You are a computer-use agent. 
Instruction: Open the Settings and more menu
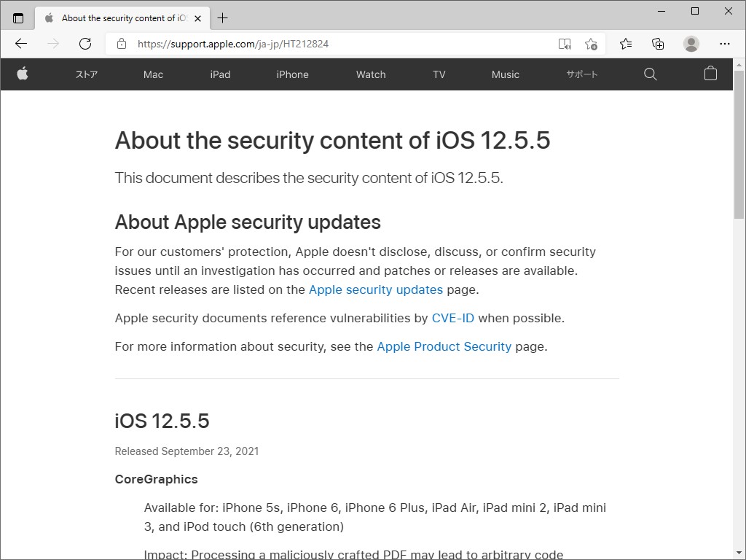pos(725,44)
